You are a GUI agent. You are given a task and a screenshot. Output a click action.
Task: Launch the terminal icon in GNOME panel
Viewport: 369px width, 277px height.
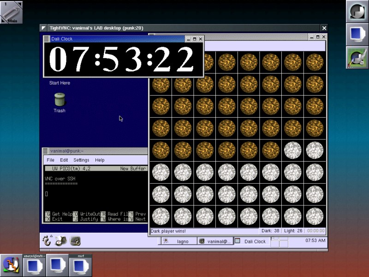(75, 241)
